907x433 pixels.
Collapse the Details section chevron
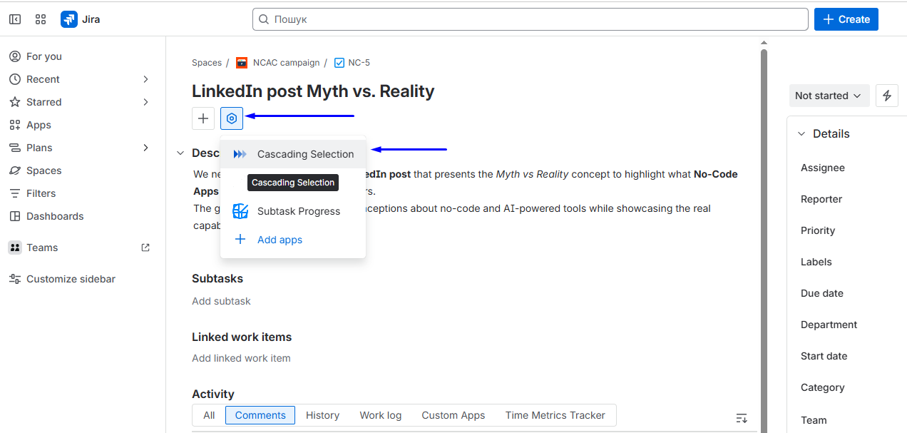[x=801, y=133]
